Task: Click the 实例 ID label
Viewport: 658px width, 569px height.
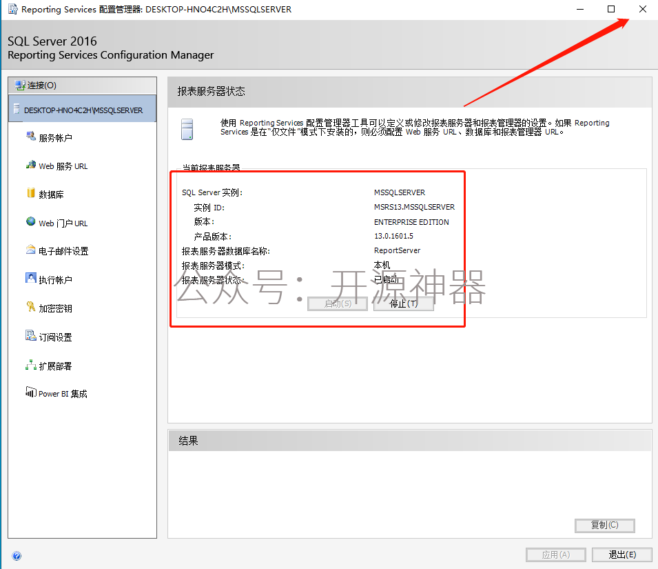Action: pos(209,208)
